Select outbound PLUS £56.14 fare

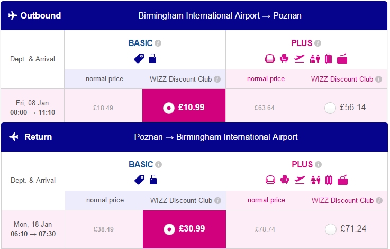pos(330,108)
